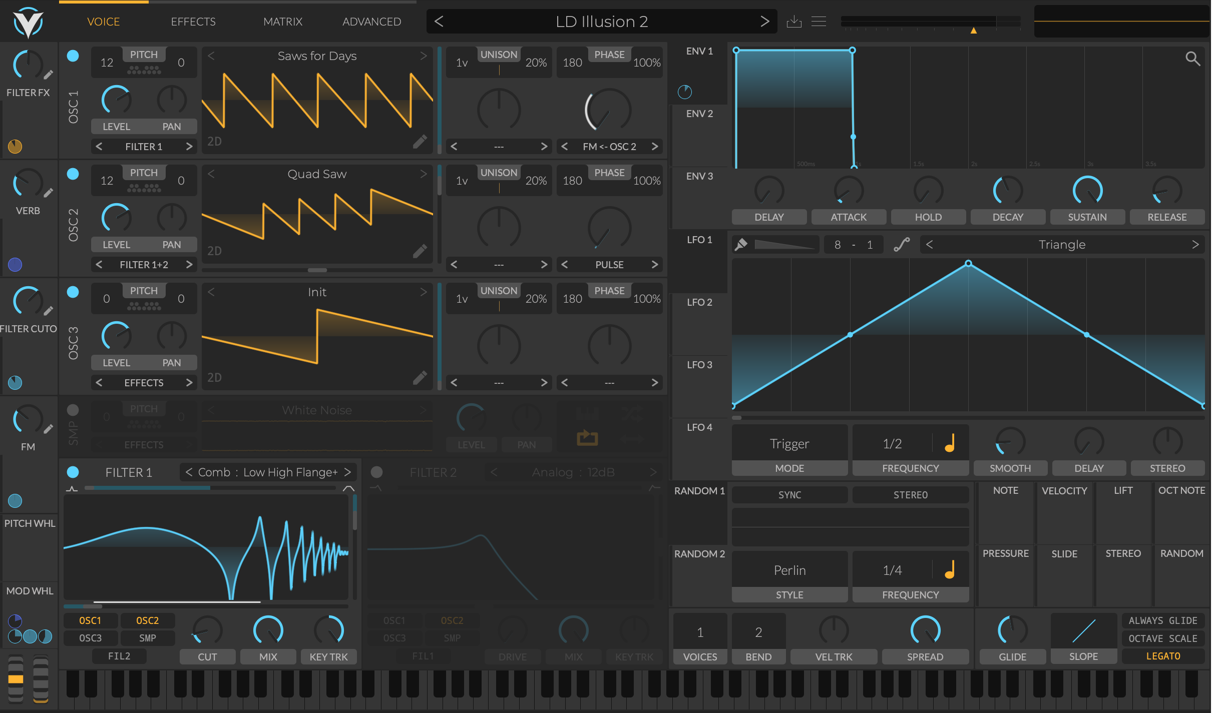Click the FILTER FX macro edit pencil

pos(48,75)
